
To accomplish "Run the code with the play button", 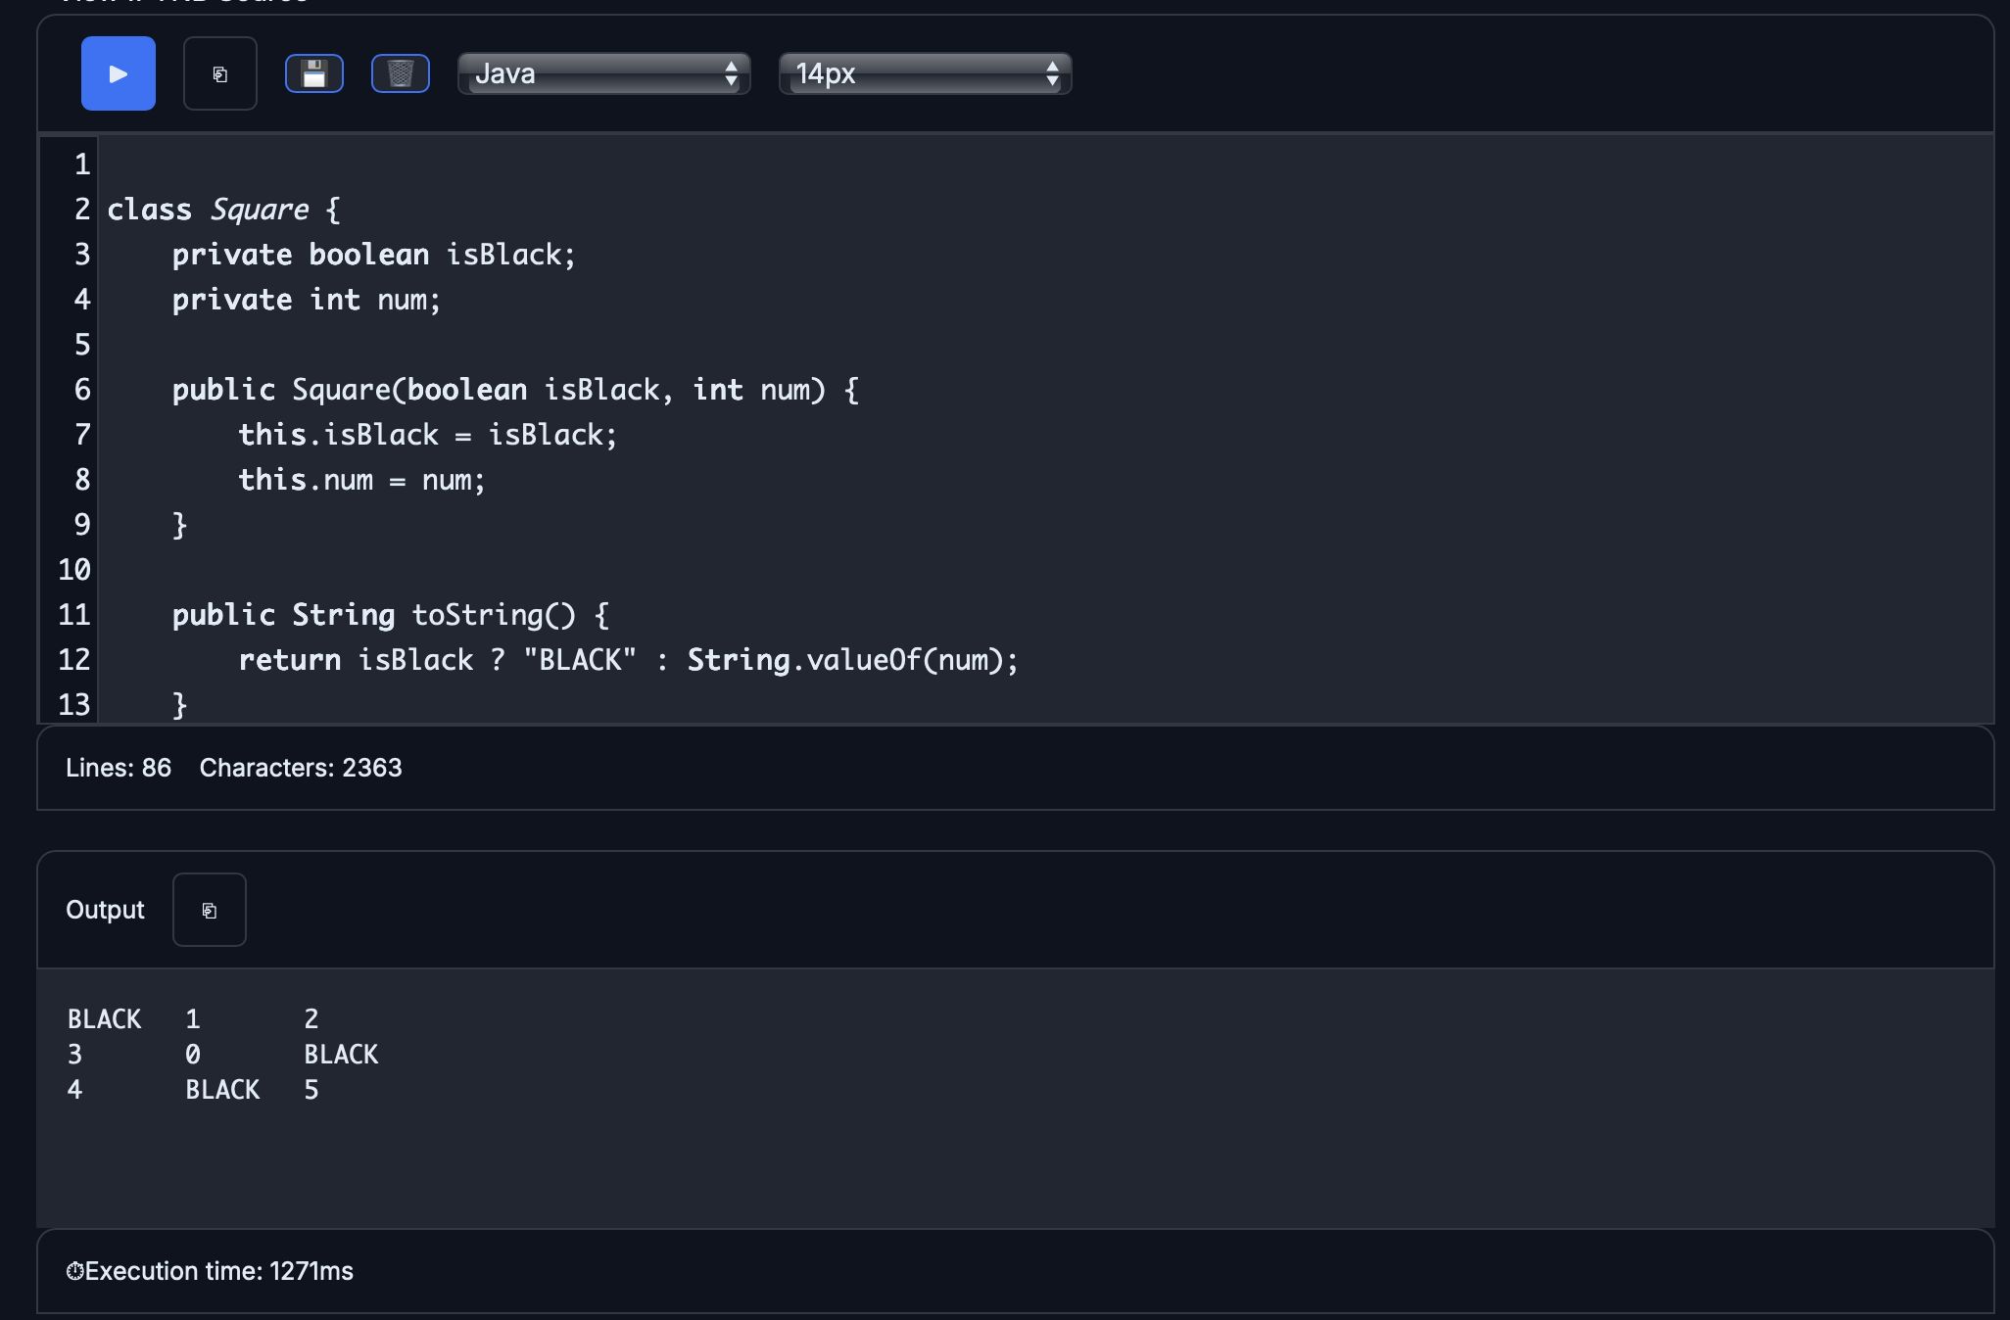I will click(x=118, y=73).
